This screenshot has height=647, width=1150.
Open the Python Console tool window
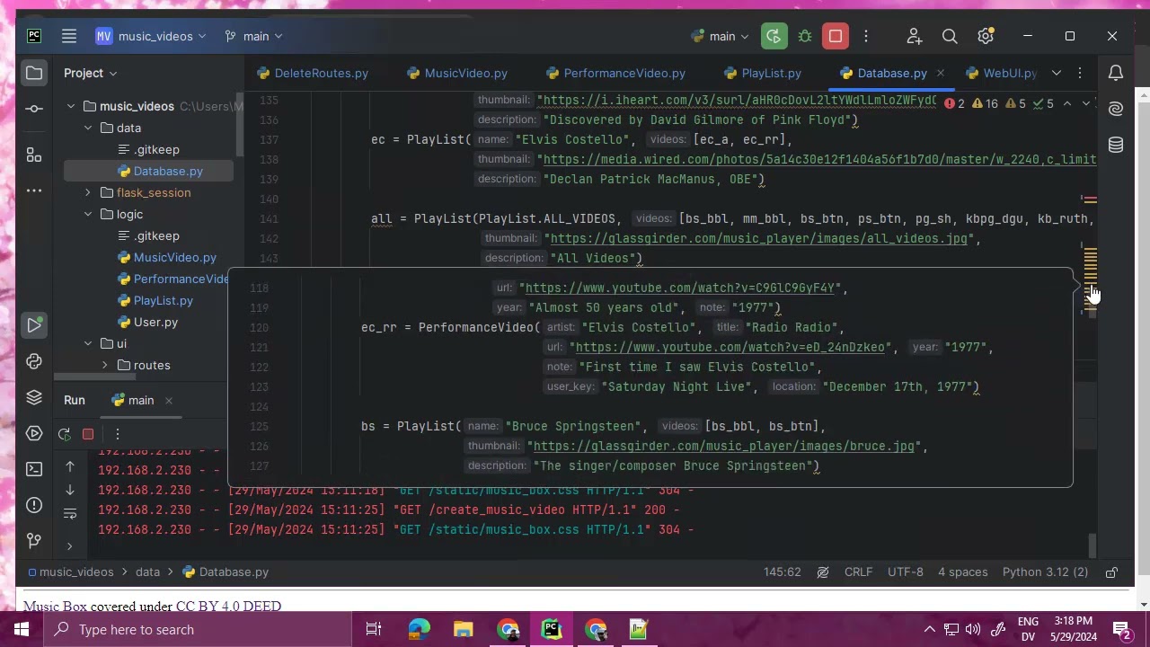click(34, 361)
